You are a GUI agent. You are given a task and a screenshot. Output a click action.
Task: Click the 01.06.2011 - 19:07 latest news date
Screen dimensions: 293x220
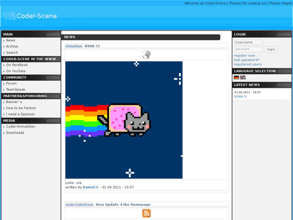pyautogui.click(x=247, y=92)
